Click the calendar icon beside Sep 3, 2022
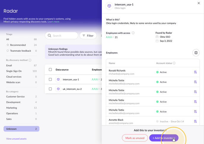 tap(157, 41)
